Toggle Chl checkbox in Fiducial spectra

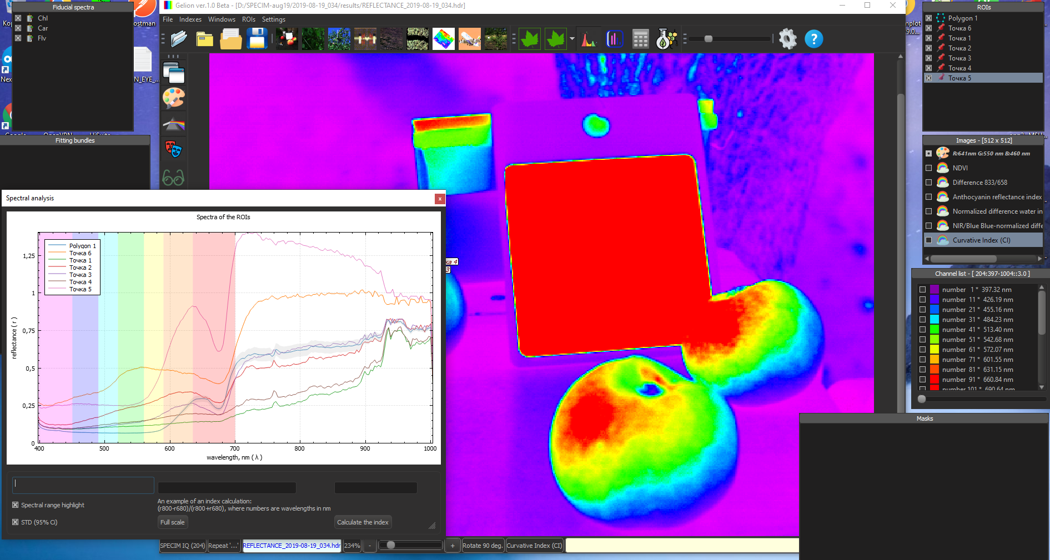(18, 18)
